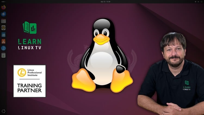Click the Tux penguin image
The width and height of the screenshot is (204, 115).
coord(102,55)
